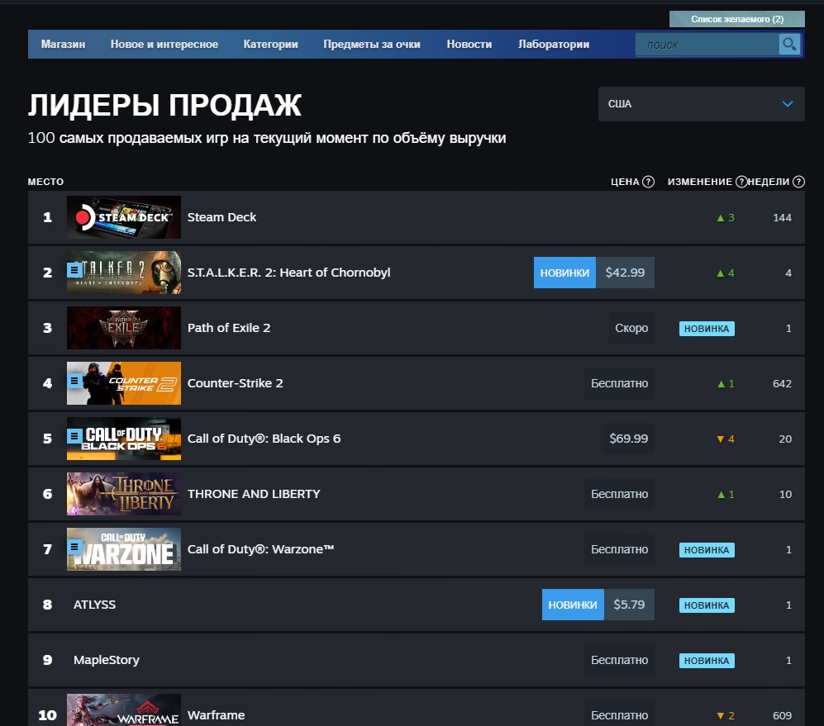Click the up 4 change on S.T.A.L.K.E.R. 2 row
The width and height of the screenshot is (824, 726).
[x=726, y=273]
